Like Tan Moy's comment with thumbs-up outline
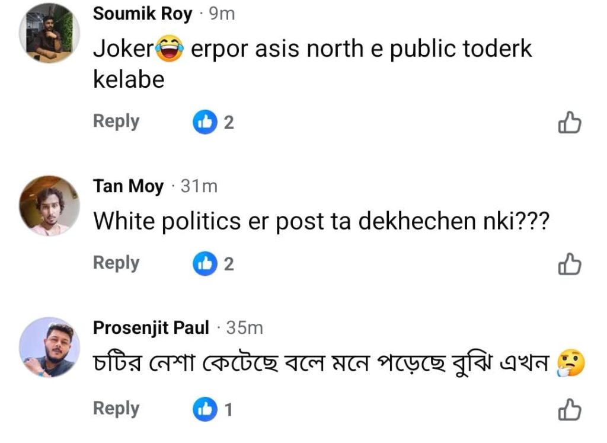The height and width of the screenshot is (443, 607). [570, 264]
